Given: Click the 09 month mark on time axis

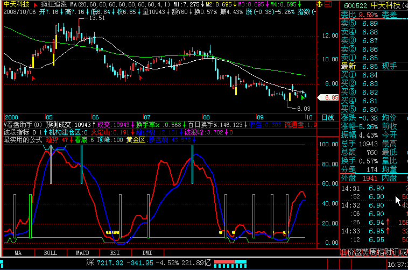Looking at the screenshot, I should (260, 117).
